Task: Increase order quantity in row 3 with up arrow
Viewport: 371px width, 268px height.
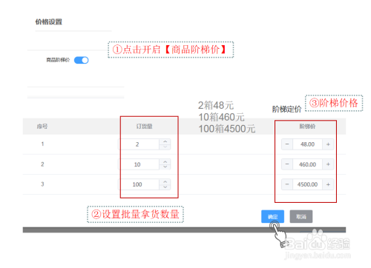Action: [165, 181]
